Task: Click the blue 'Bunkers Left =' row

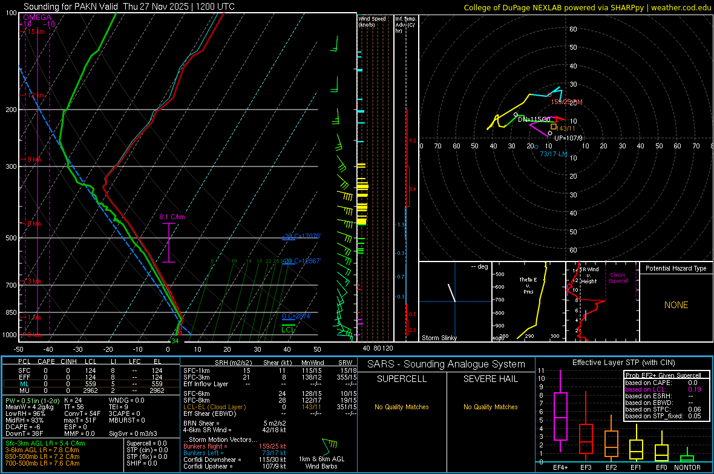Action: [x=235, y=453]
